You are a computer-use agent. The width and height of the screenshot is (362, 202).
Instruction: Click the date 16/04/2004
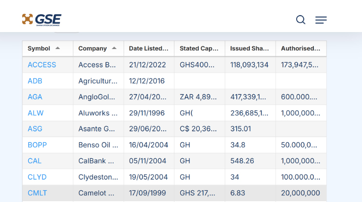pos(149,145)
